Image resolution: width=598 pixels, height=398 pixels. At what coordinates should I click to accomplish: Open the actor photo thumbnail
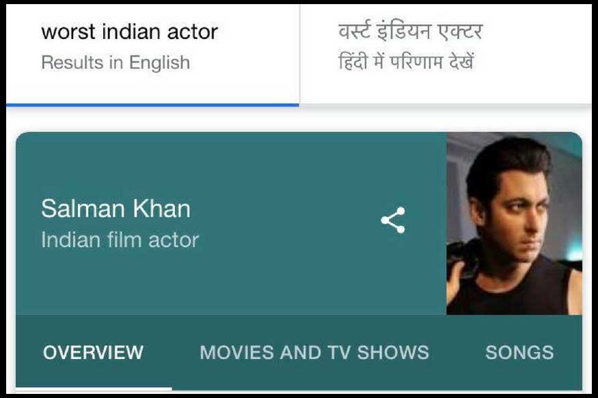coord(514,223)
